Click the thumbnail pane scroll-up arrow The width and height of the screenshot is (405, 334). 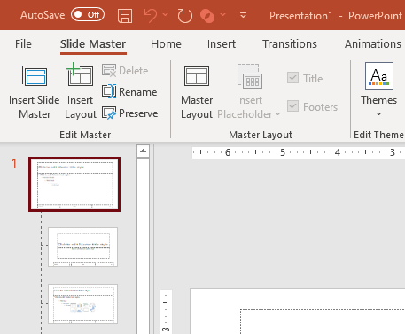[144, 151]
